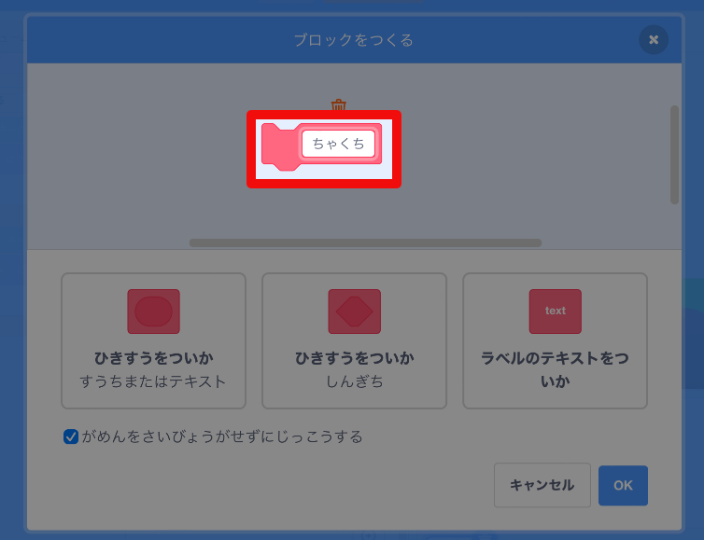Click the red 'text' label icon
The image size is (704, 540).
click(x=555, y=312)
